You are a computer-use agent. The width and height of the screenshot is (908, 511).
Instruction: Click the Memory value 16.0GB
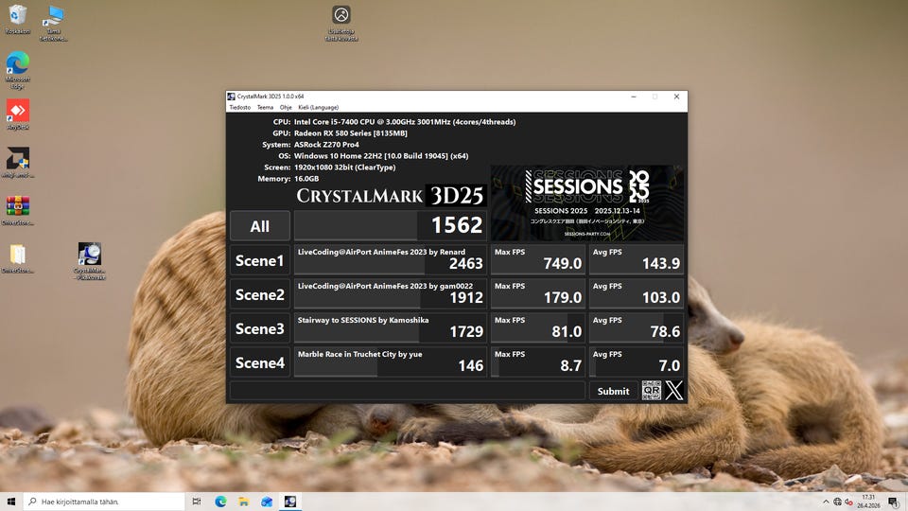[x=306, y=179]
